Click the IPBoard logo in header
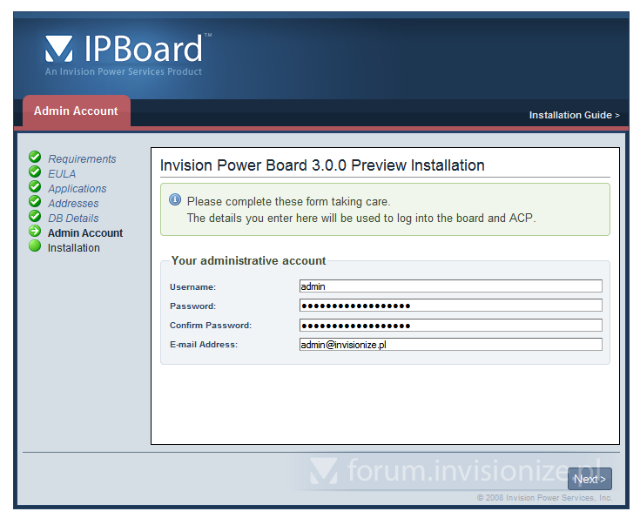 pyautogui.click(x=126, y=52)
